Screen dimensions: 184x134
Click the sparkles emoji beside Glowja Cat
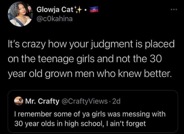click(x=79, y=10)
